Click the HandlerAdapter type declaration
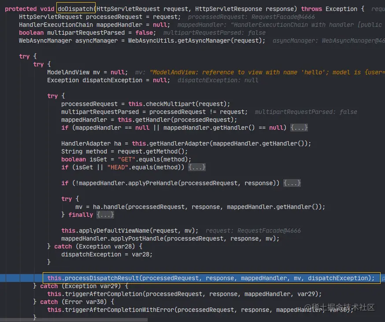 click(86, 143)
